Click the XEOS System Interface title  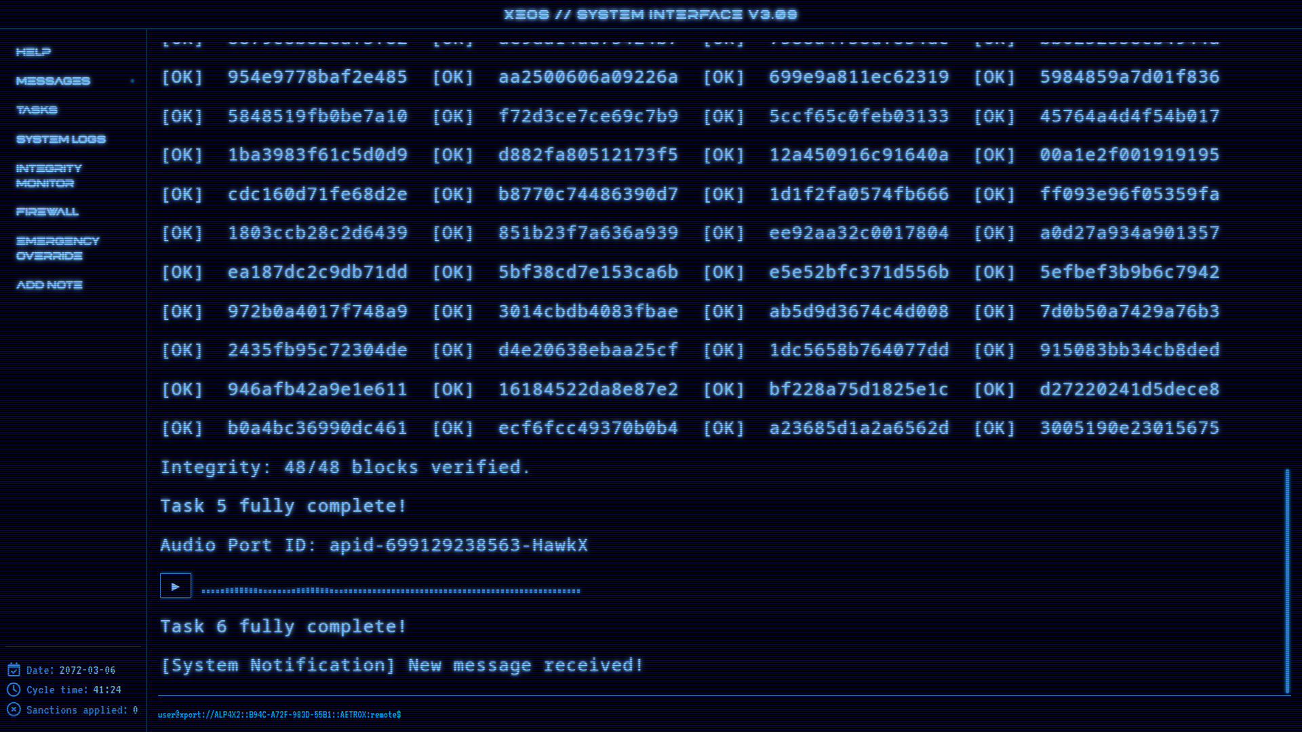pos(650,14)
